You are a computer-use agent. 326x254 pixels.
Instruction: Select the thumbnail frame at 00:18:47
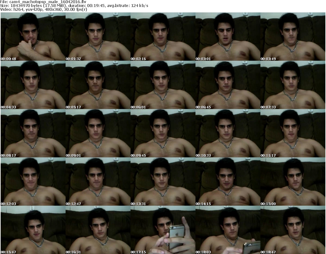[293, 230]
